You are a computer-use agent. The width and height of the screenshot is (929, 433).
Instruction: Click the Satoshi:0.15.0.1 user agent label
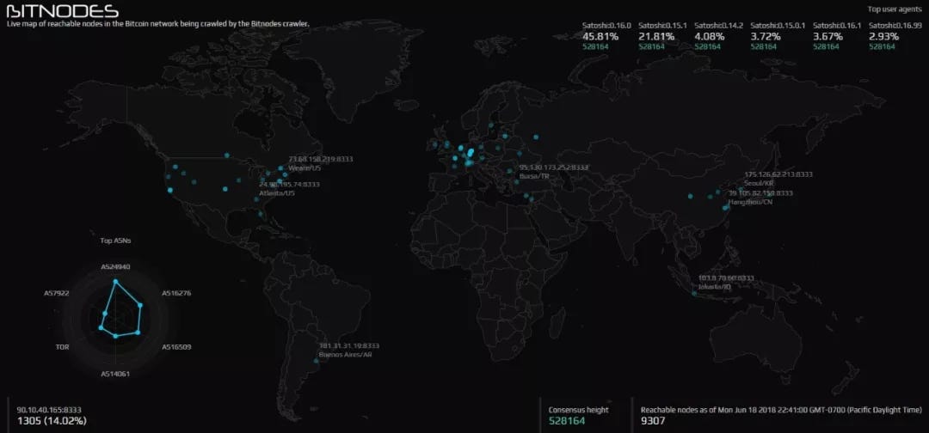pos(778,26)
